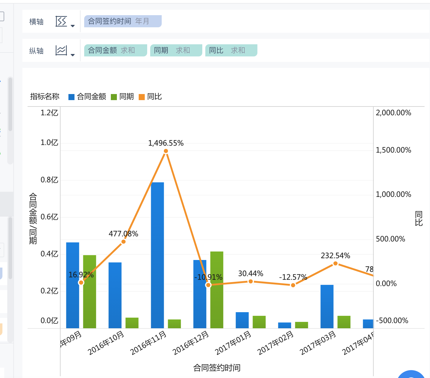The width and height of the screenshot is (430, 378).
Task: Click the upper scrollbar in left panel
Action: click(10, 104)
